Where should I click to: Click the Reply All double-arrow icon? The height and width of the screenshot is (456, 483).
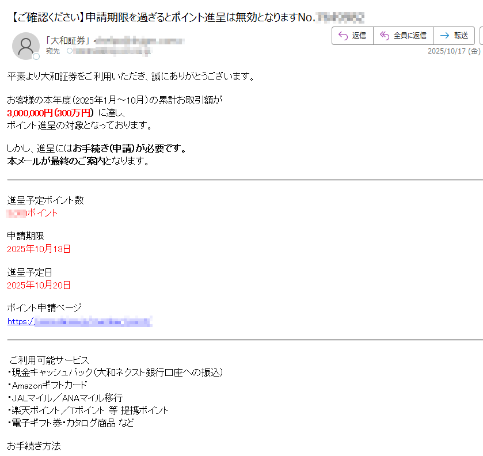[x=383, y=36]
